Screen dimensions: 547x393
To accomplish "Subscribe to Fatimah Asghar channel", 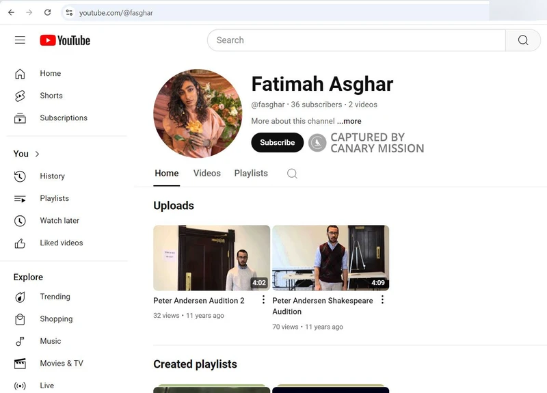I will 278,142.
